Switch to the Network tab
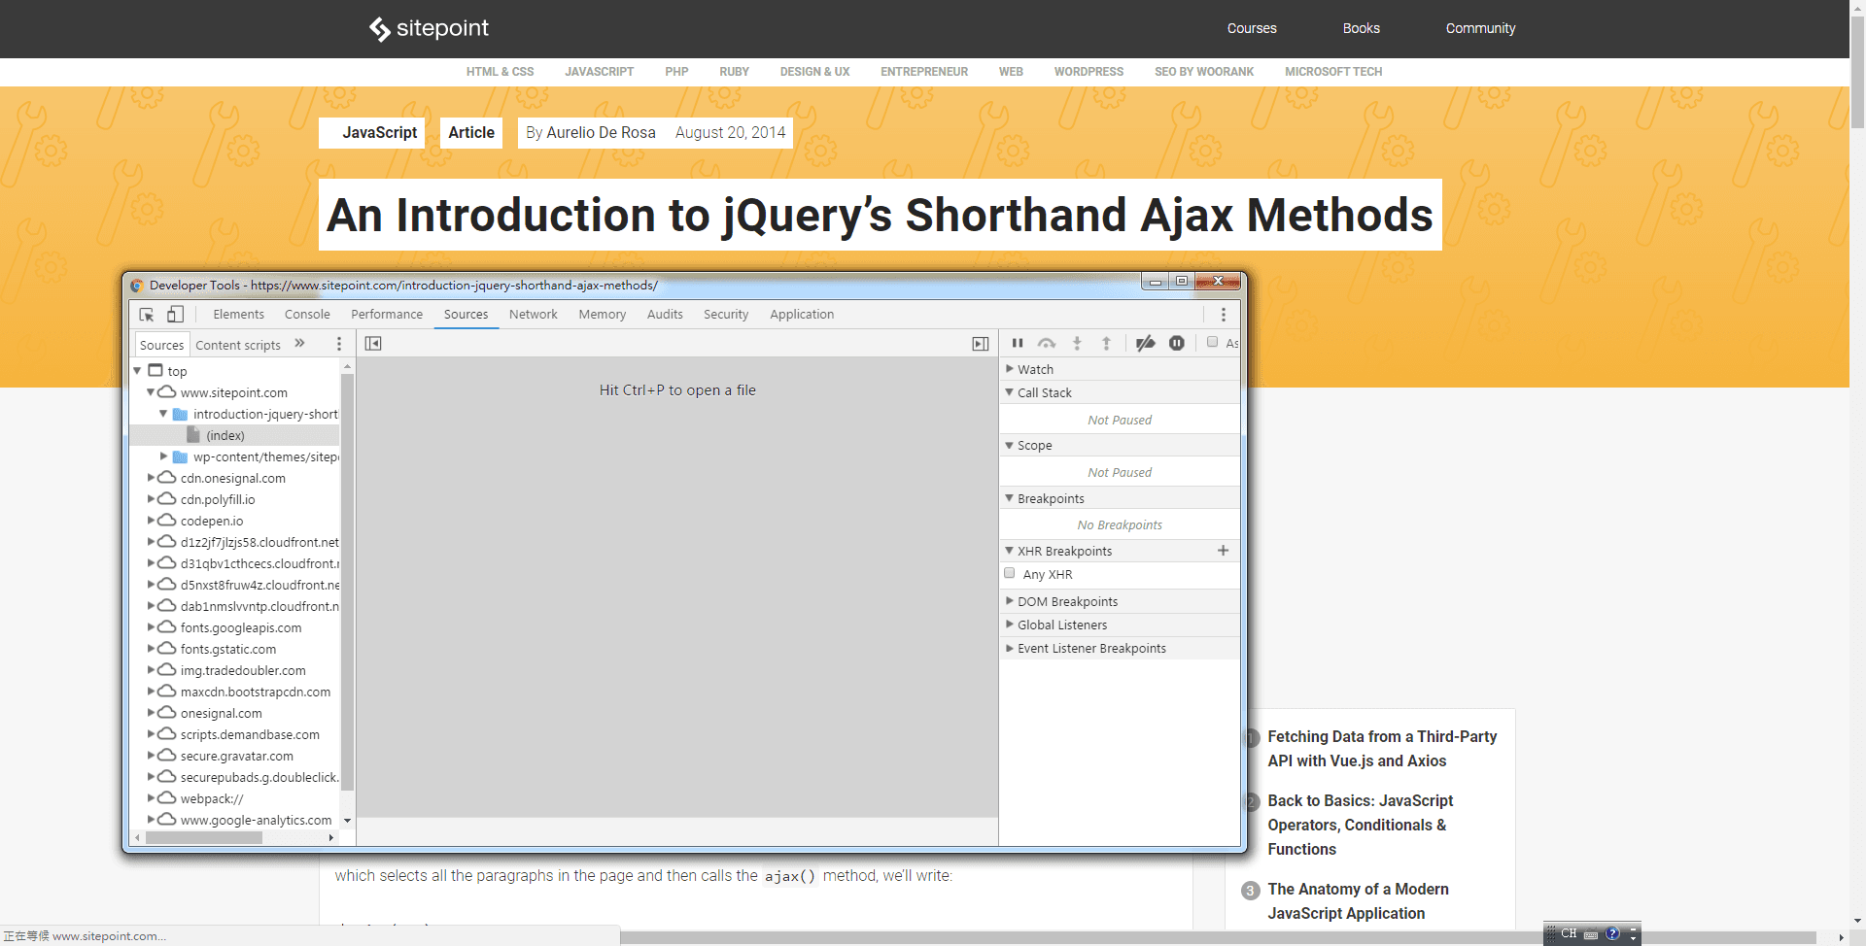This screenshot has height=946, width=1866. (x=533, y=315)
